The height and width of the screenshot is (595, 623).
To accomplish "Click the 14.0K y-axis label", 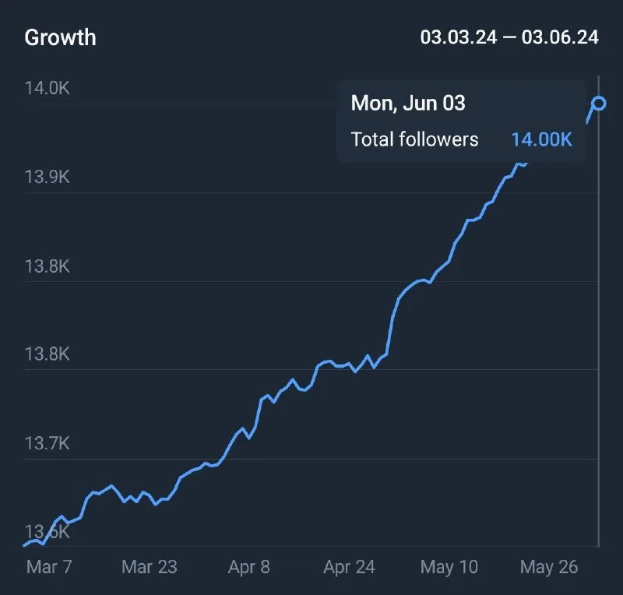I will point(48,89).
